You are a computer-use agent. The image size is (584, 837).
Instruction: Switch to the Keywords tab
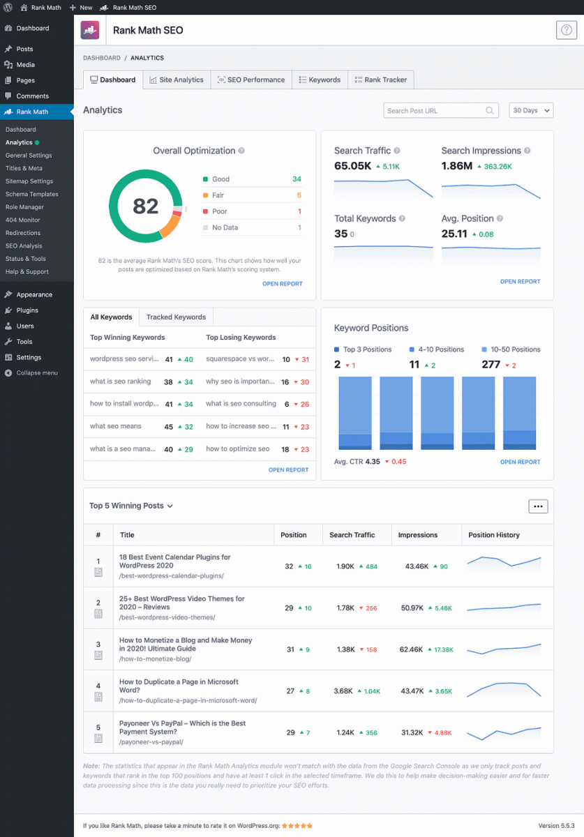[319, 80]
